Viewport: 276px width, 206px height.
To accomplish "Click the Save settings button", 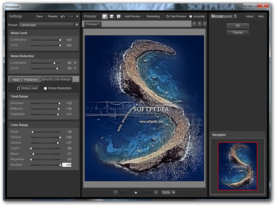I will (40, 16).
